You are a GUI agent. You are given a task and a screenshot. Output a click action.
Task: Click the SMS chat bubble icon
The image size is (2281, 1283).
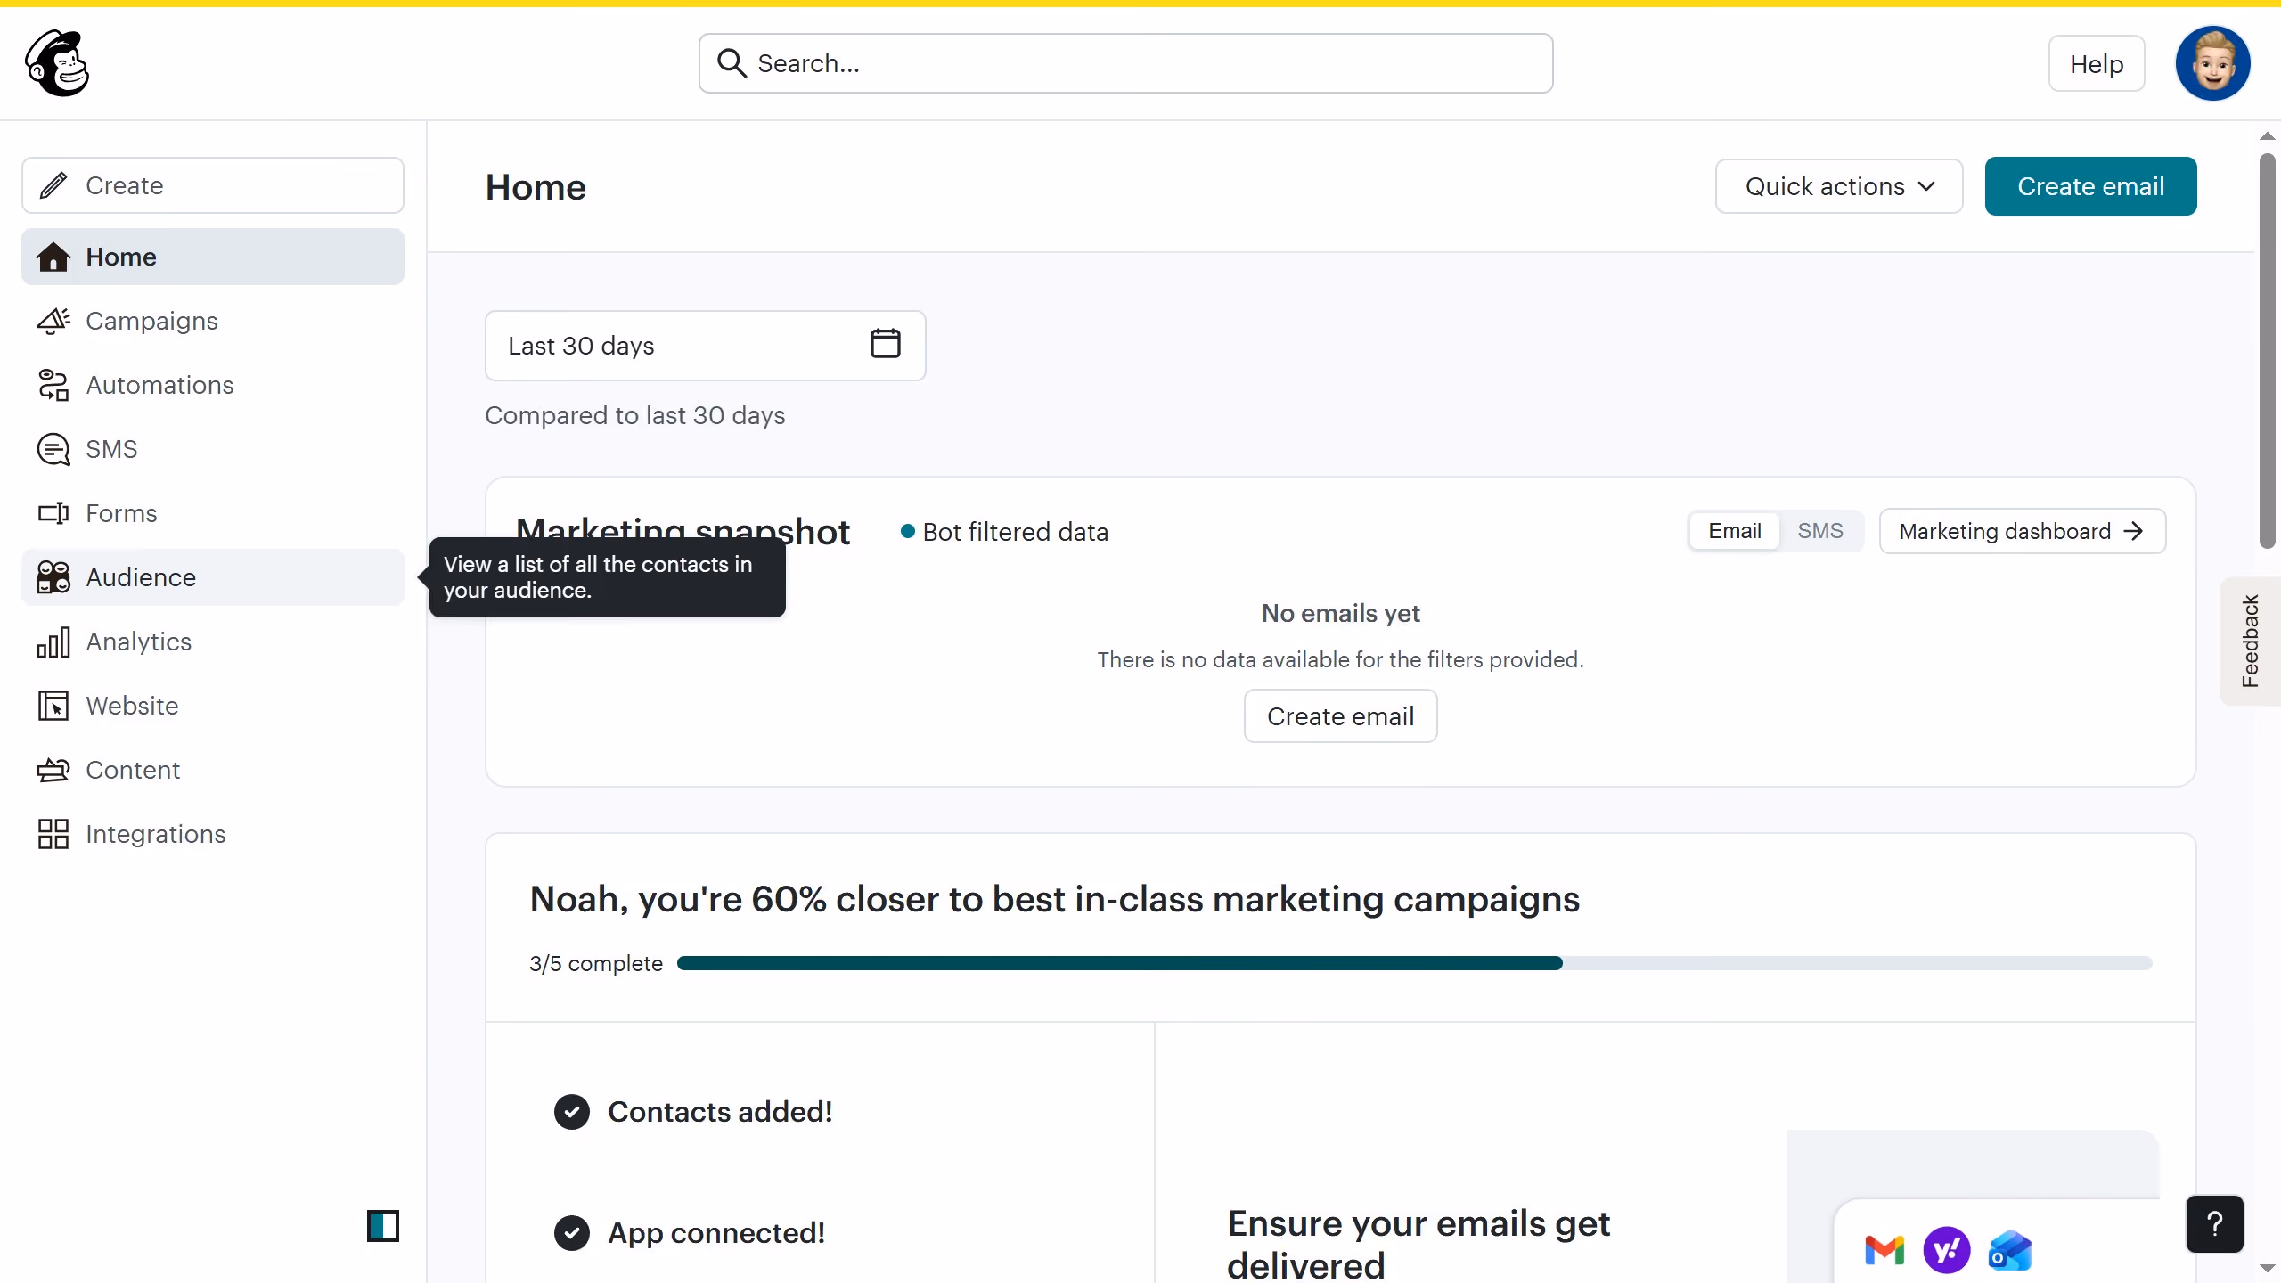53,449
